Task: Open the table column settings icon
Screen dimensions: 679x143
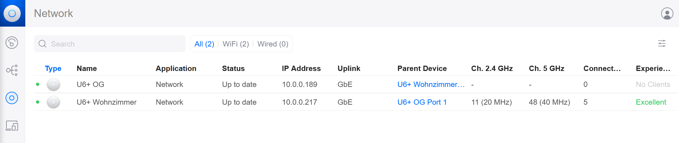Action: pos(662,44)
